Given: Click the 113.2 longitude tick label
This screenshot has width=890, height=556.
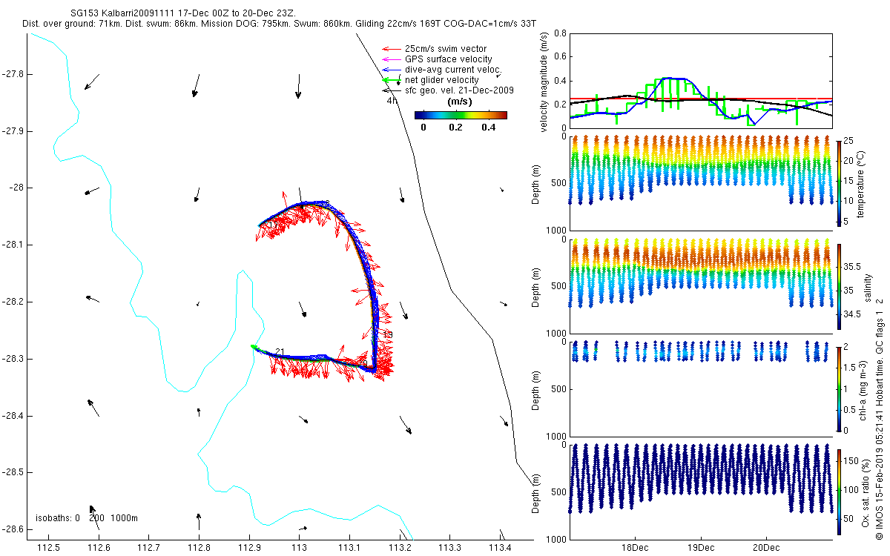Looking at the screenshot, I should (x=400, y=548).
